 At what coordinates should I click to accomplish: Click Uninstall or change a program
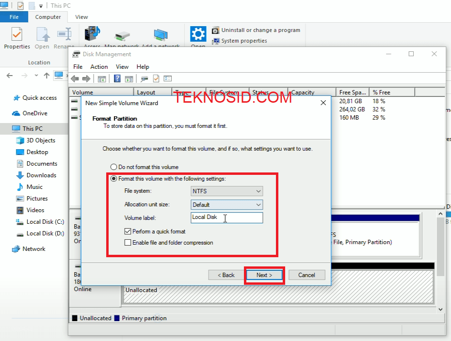[256, 30]
